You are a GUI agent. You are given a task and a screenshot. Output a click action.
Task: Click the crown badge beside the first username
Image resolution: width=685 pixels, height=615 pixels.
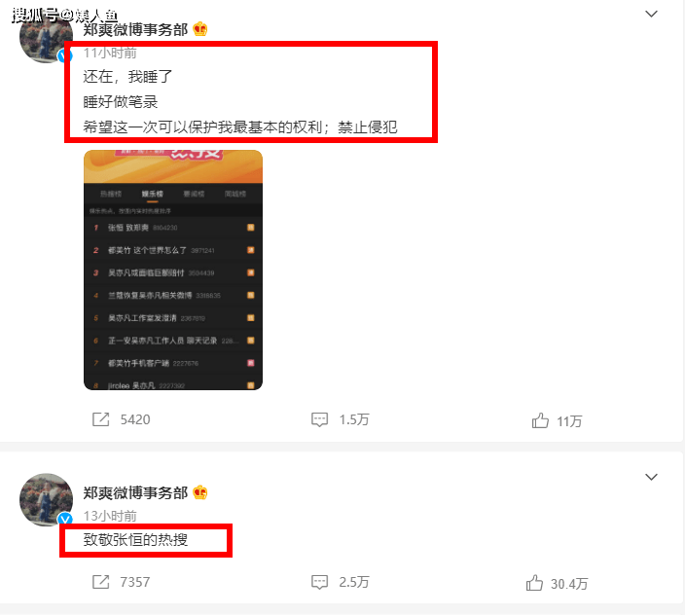click(200, 29)
